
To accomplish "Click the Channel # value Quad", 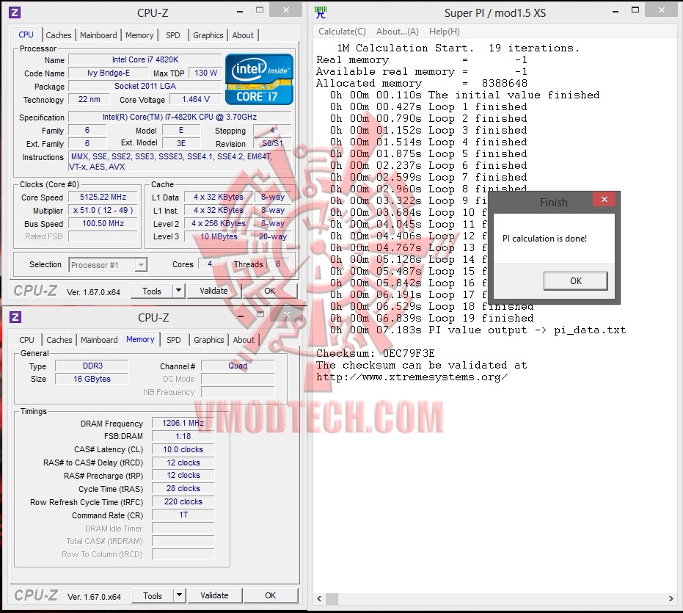I will tap(238, 366).
